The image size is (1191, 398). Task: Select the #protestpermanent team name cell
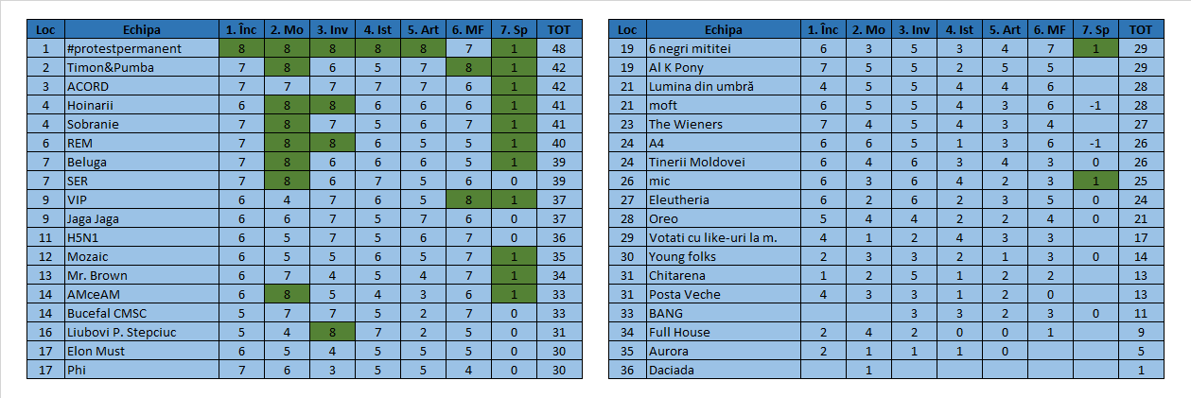point(142,48)
